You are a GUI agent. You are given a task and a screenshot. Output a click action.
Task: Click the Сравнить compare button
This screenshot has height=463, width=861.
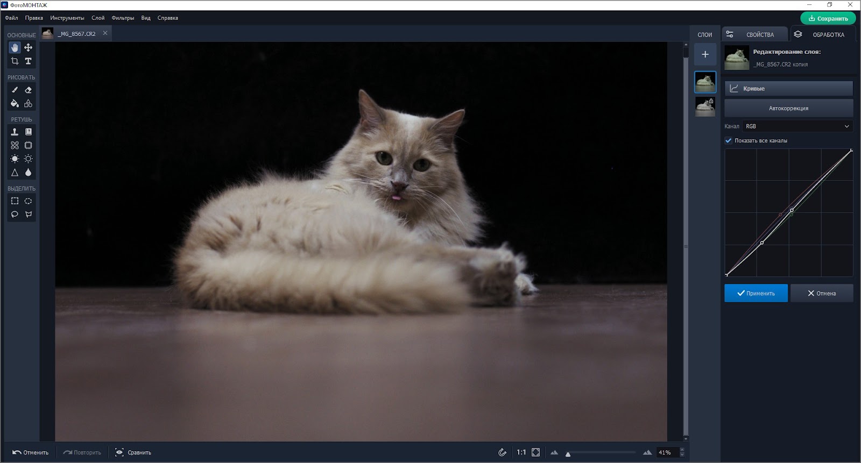[x=133, y=452]
